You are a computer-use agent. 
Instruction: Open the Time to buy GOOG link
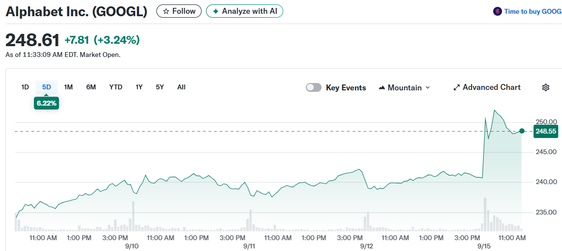(532, 11)
